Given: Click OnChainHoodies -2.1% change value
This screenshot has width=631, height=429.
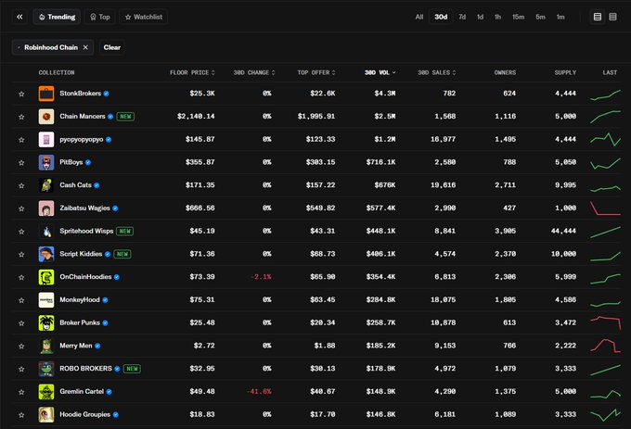Looking at the screenshot, I should coord(261,277).
